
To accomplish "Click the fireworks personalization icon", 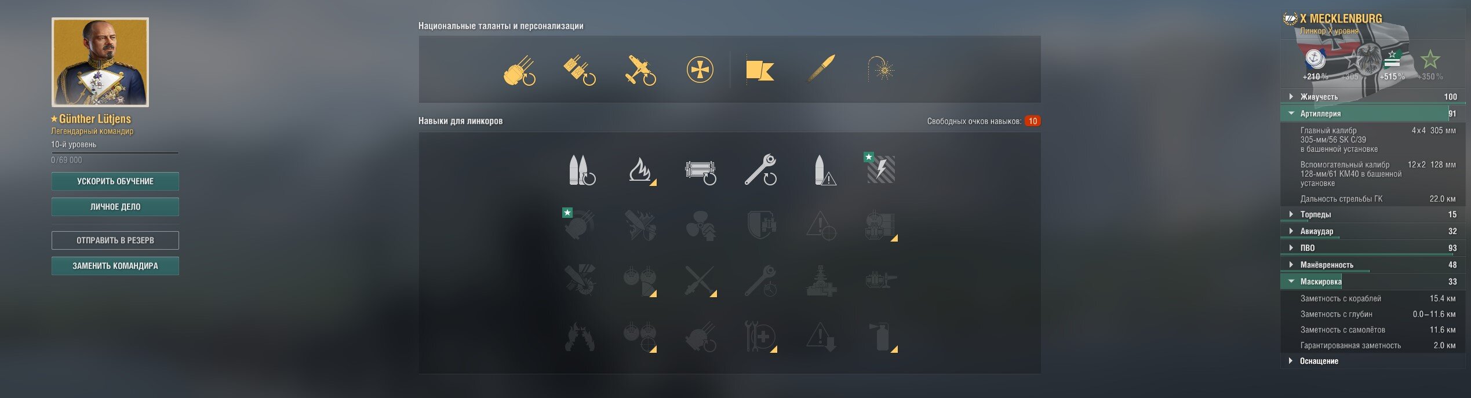I will click(881, 69).
